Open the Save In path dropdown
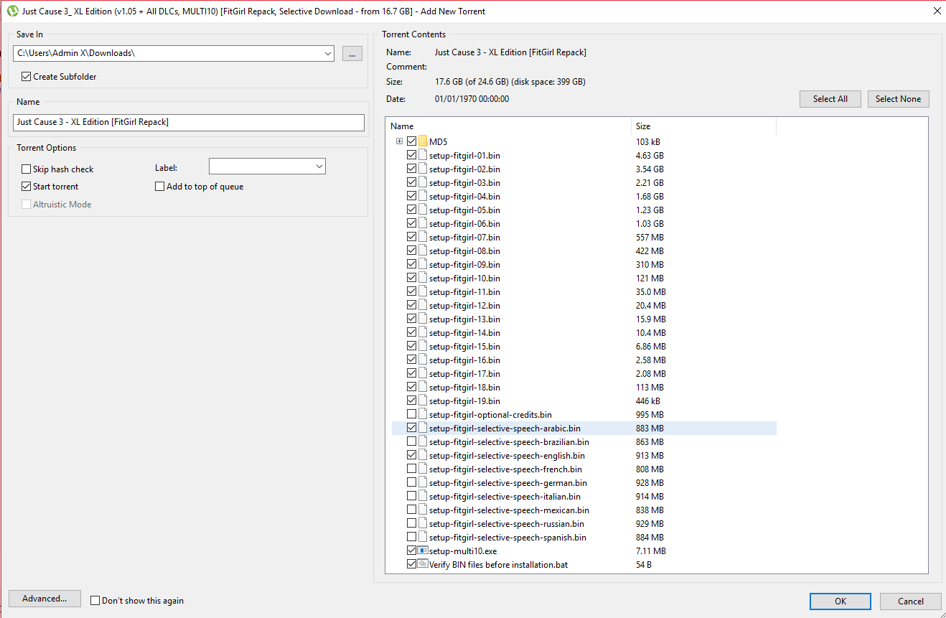This screenshot has height=618, width=946. coord(327,53)
